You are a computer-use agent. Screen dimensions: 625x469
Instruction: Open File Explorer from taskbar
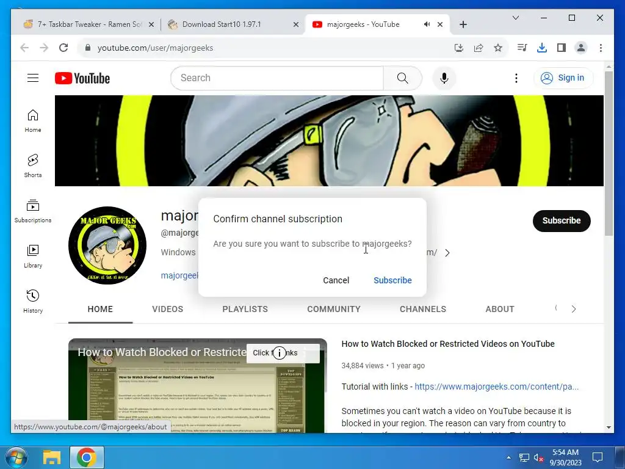click(x=52, y=457)
